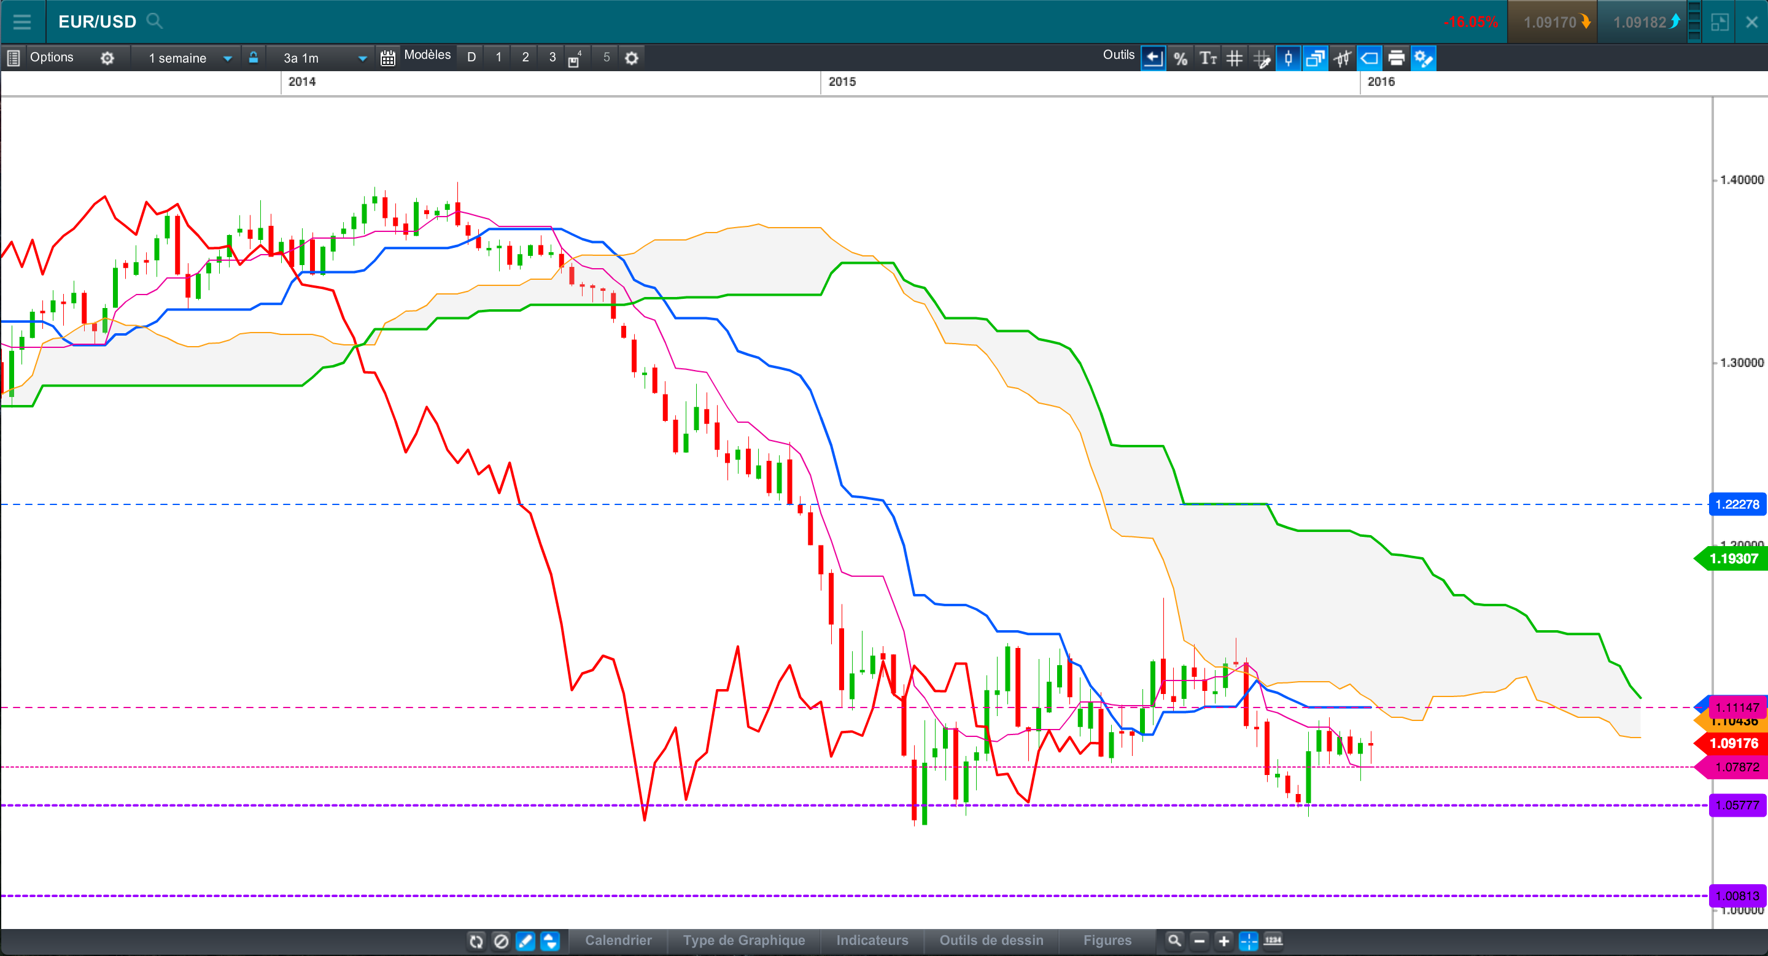The width and height of the screenshot is (1768, 956).
Task: Toggle the crosshair cursor mode
Action: [x=1249, y=941]
